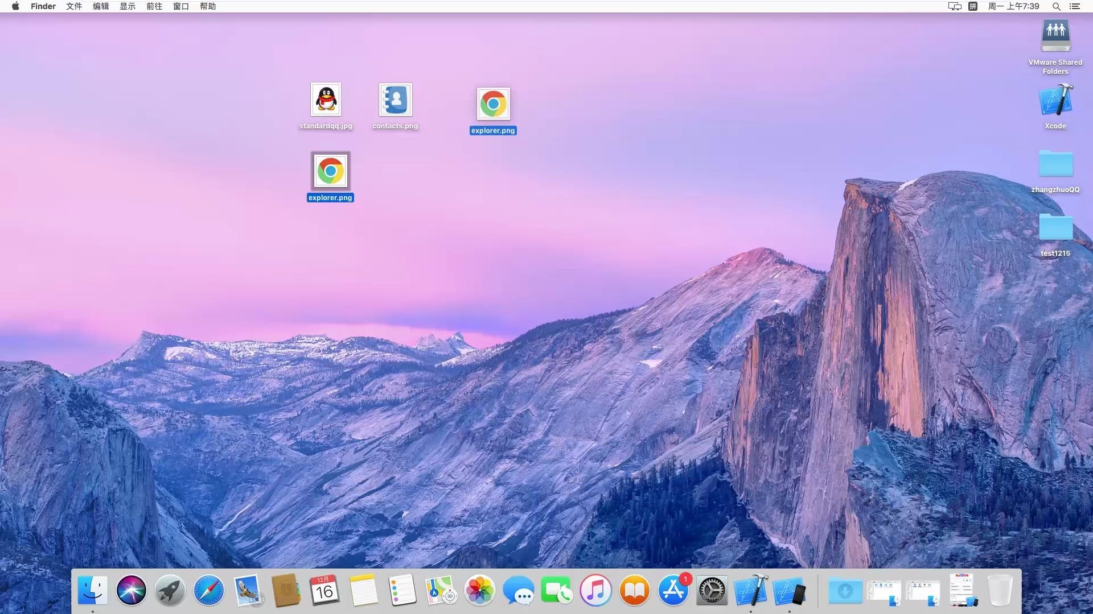Viewport: 1093px width, 614px height.
Task: Open the 编辑 menu
Action: pyautogui.click(x=101, y=6)
